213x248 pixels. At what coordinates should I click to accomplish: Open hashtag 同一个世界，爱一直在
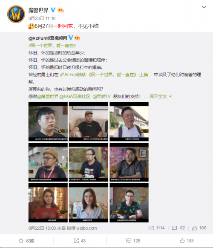pos(52,46)
